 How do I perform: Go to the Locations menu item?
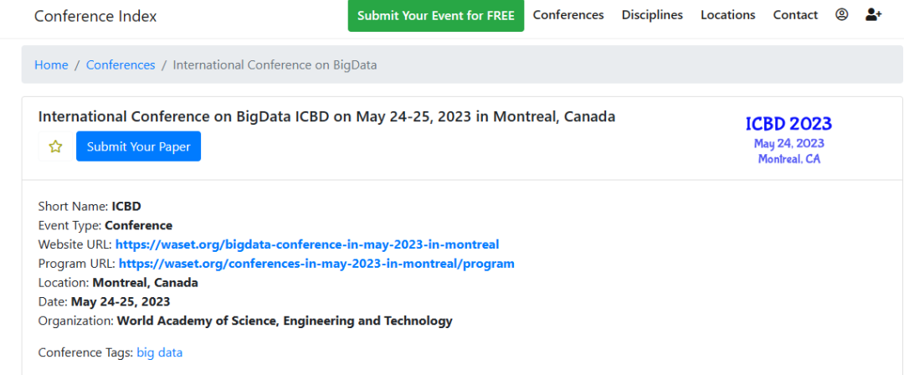tap(727, 15)
